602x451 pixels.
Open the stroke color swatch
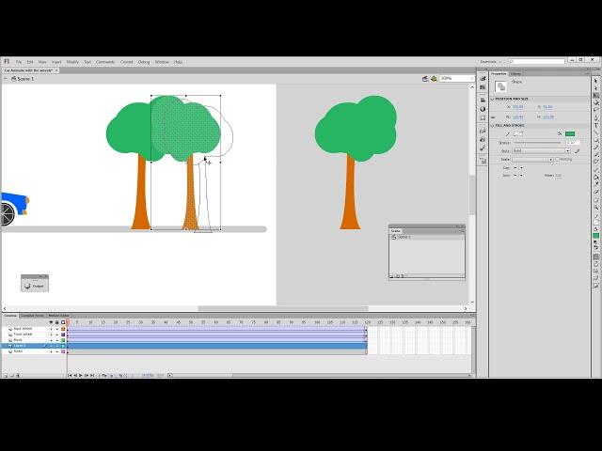[x=518, y=133]
